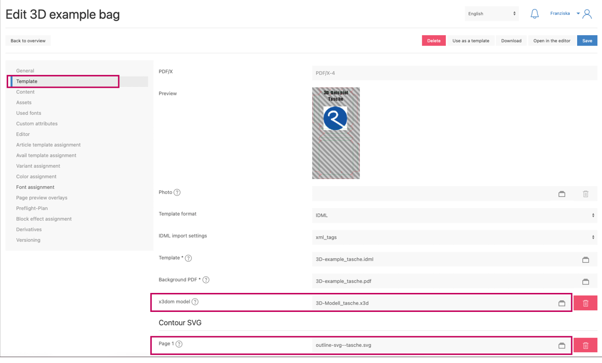Screen dimensions: 602x363
Task: Browse file for Template idml field
Action: click(585, 260)
